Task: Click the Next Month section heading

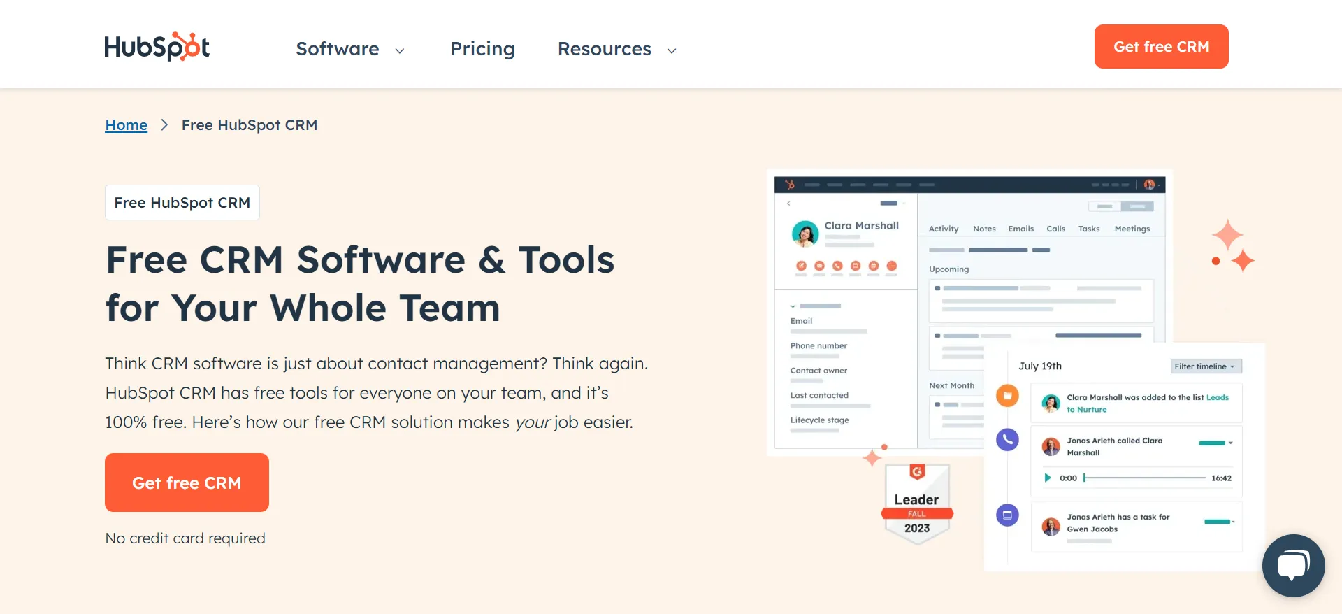Action: pyautogui.click(x=951, y=385)
